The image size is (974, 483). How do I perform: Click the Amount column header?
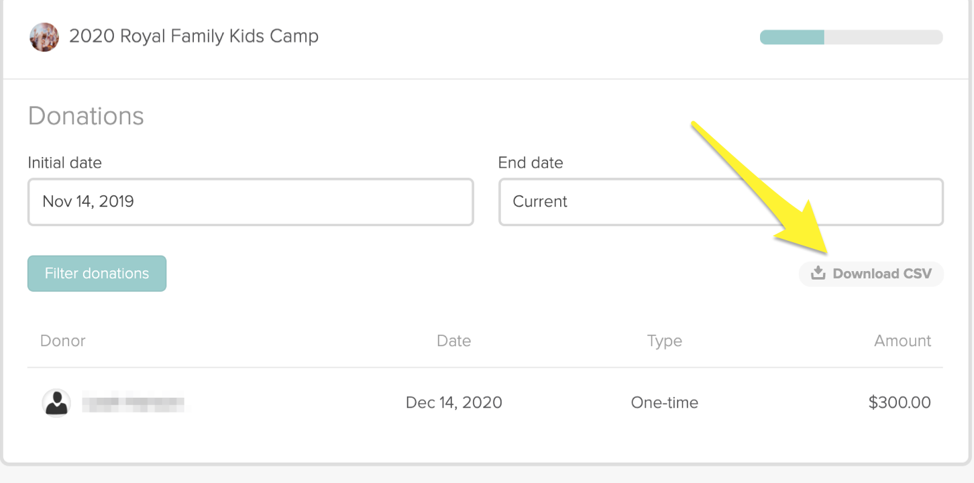[903, 341]
